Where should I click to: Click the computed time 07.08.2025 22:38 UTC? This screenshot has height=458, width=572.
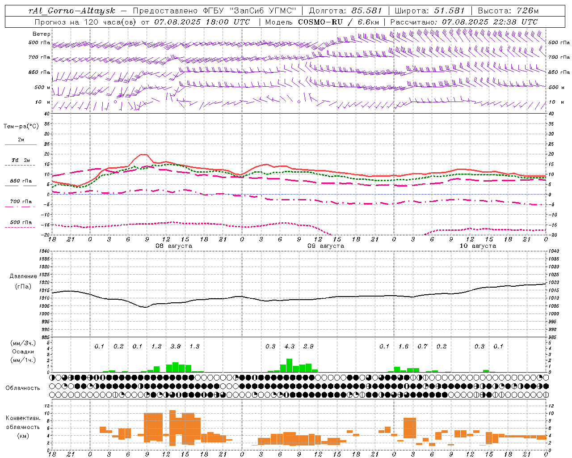490,22
